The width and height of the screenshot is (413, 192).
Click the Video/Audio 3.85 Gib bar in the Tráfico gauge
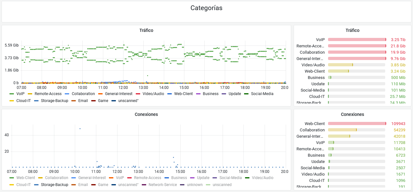tap(340, 65)
